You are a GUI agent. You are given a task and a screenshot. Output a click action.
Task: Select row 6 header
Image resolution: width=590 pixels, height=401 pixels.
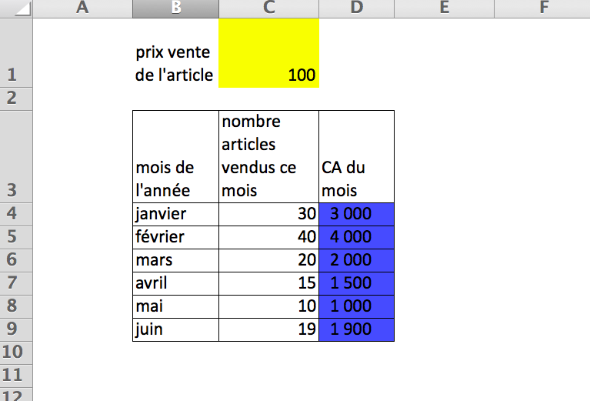(16, 260)
